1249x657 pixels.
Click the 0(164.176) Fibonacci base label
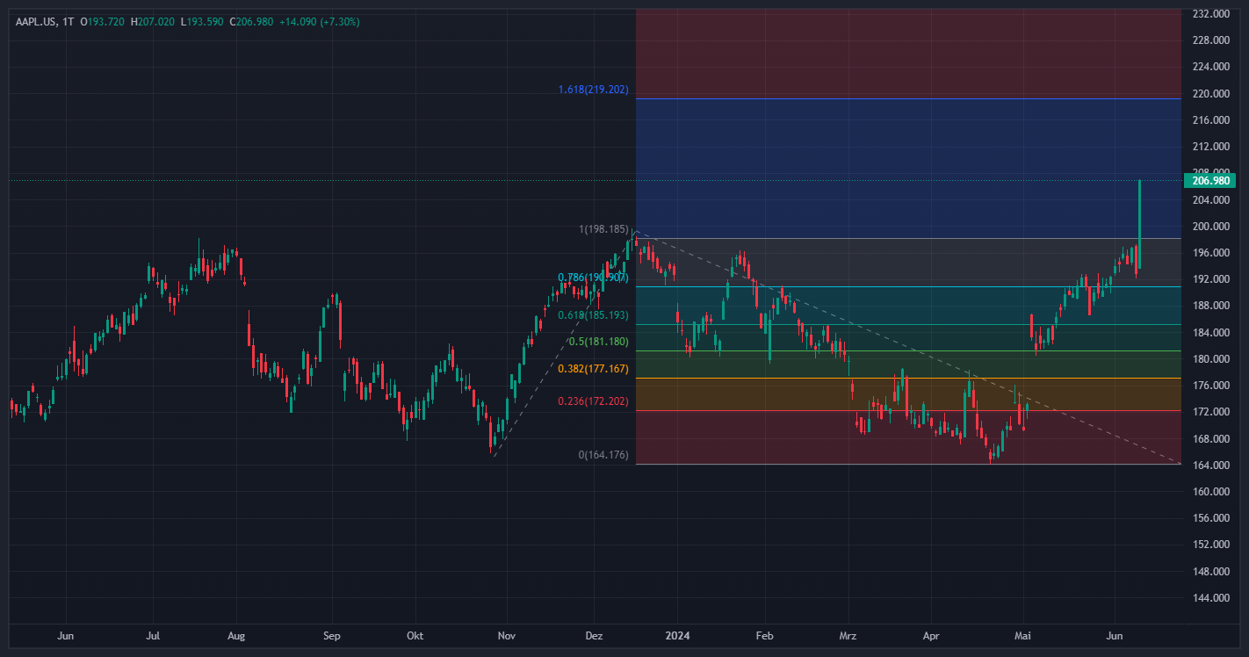pos(603,455)
